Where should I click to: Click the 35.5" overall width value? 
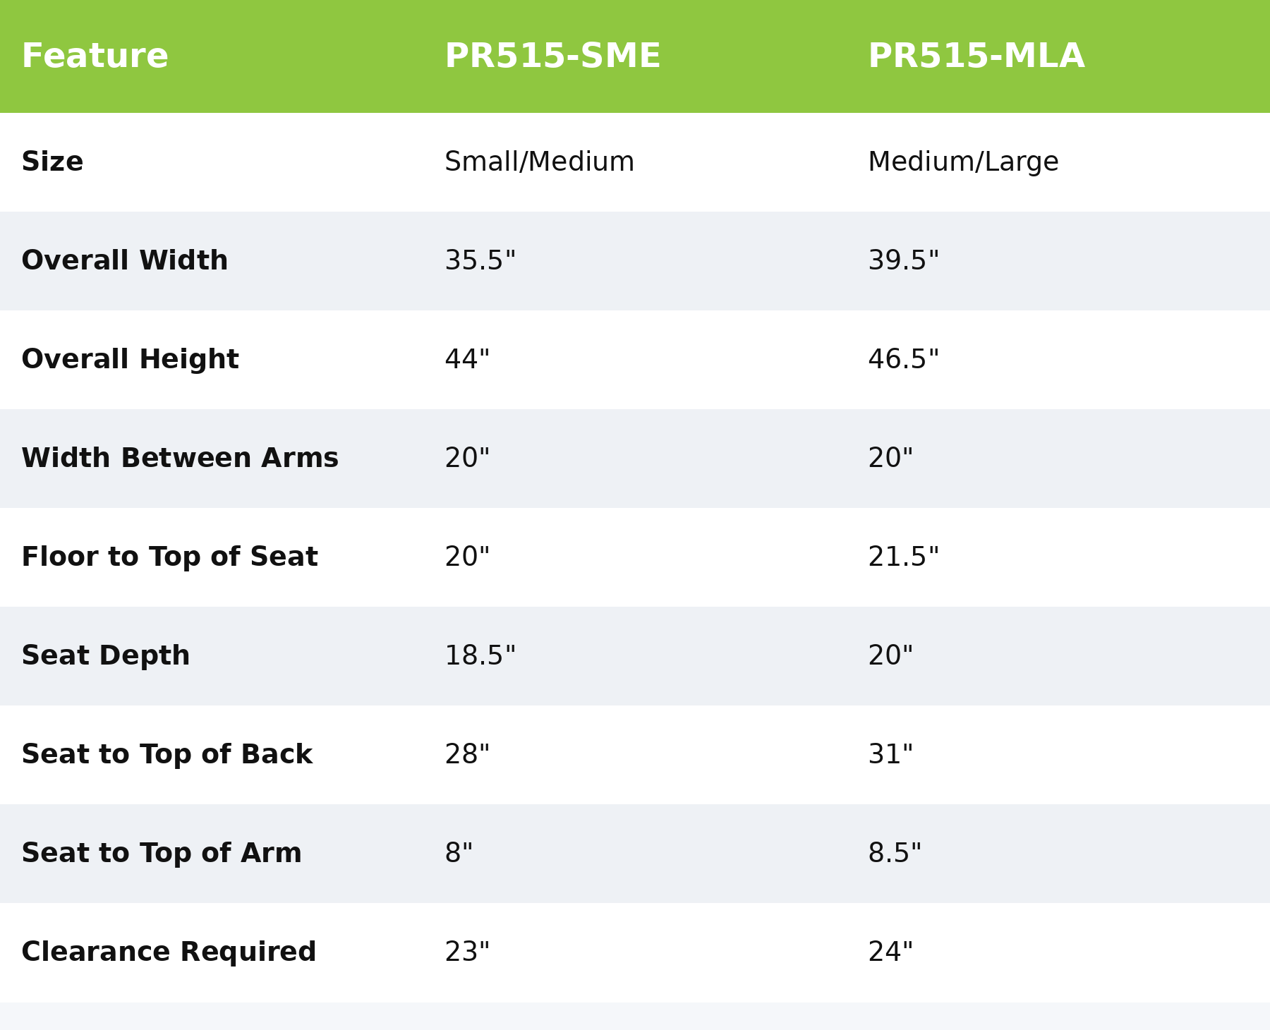tap(480, 261)
